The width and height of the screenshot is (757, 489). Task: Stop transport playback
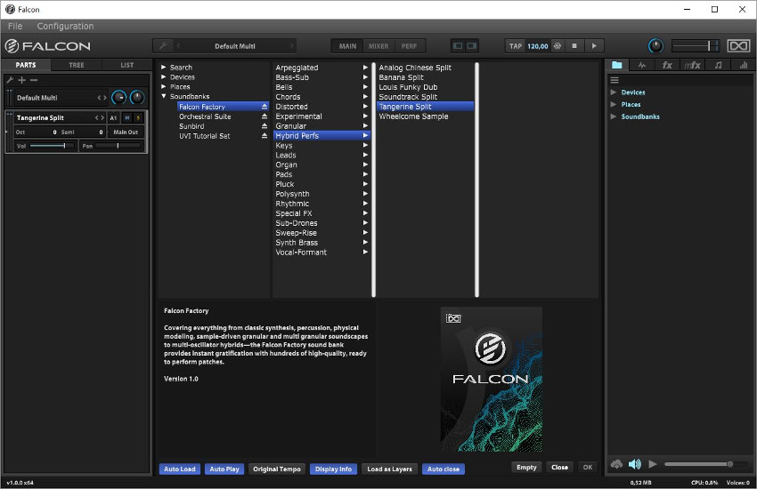tap(574, 45)
